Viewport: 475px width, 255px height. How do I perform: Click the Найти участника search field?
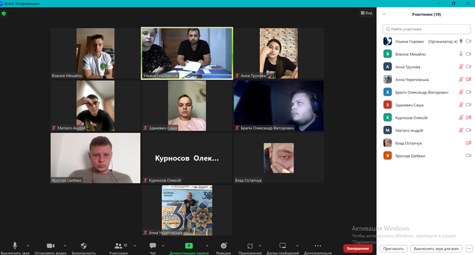tap(426, 28)
